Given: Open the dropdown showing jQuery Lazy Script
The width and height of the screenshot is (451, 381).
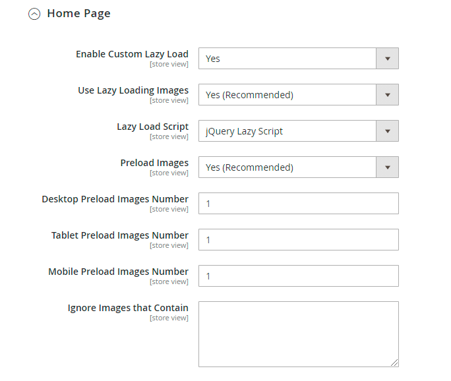Looking at the screenshot, I should [x=287, y=131].
